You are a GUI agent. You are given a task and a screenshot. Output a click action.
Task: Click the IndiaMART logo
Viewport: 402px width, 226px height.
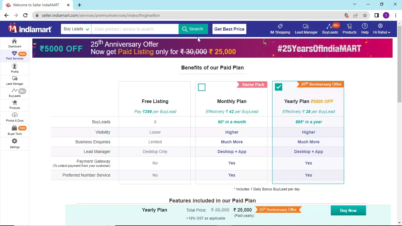pyautogui.click(x=30, y=28)
